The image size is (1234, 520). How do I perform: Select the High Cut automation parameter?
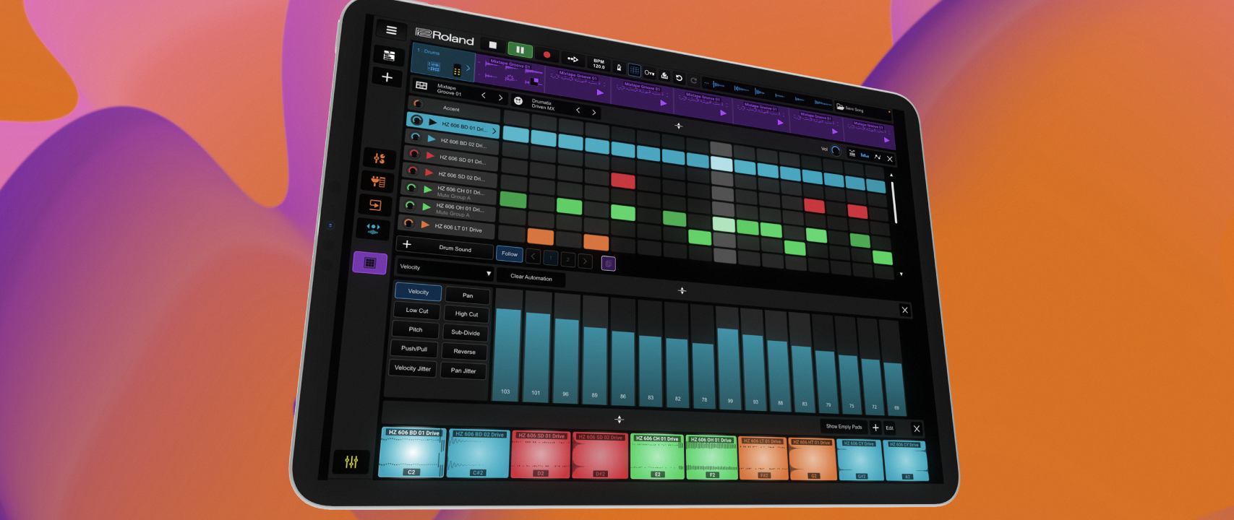[466, 314]
